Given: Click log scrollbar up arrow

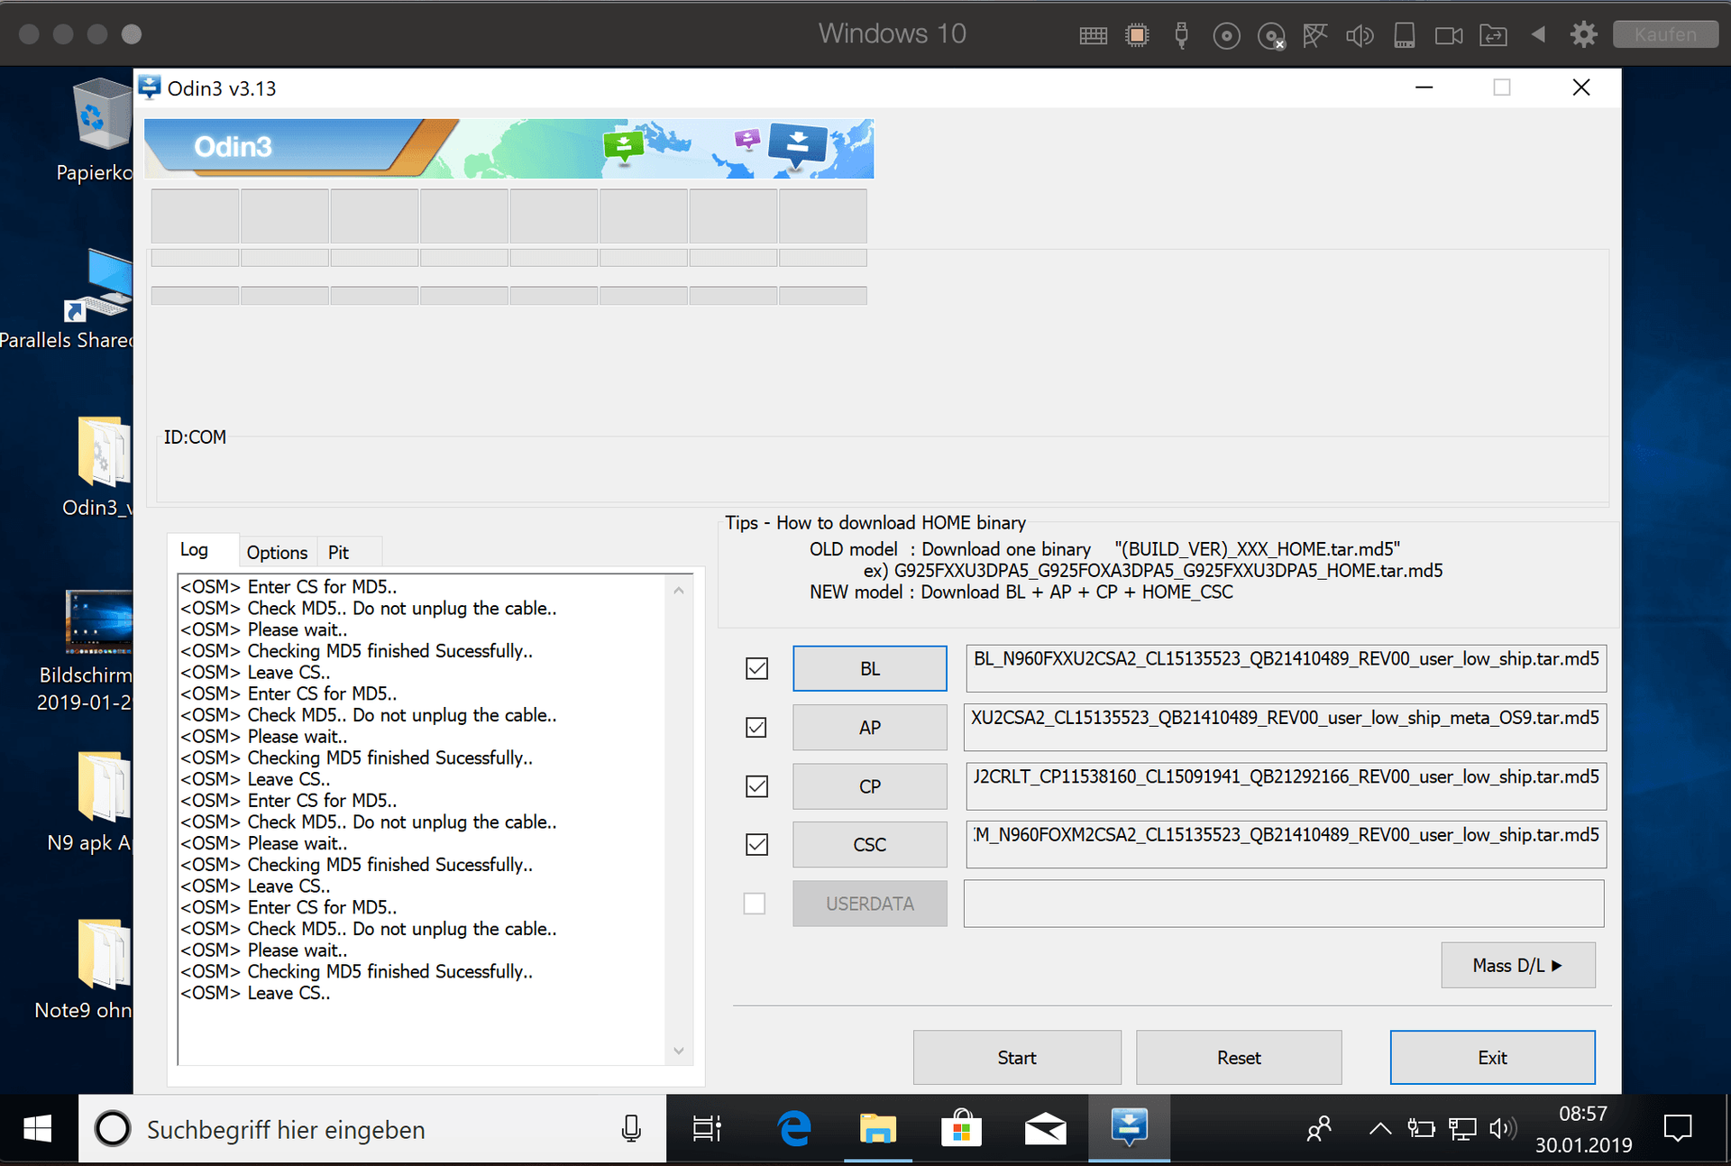Looking at the screenshot, I should click(x=679, y=590).
